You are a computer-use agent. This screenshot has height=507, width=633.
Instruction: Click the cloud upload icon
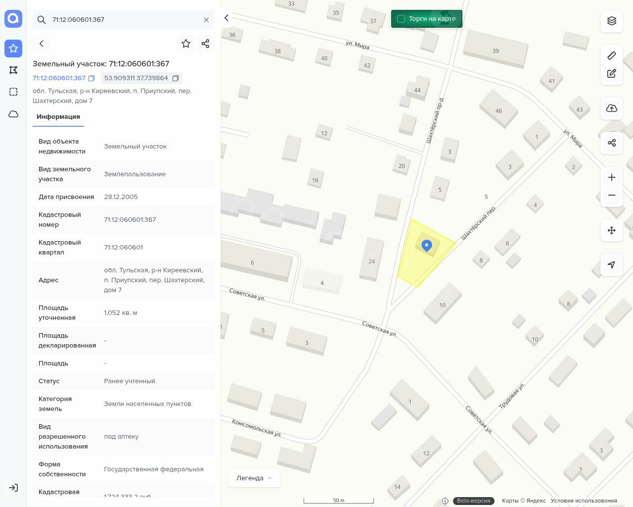[612, 108]
